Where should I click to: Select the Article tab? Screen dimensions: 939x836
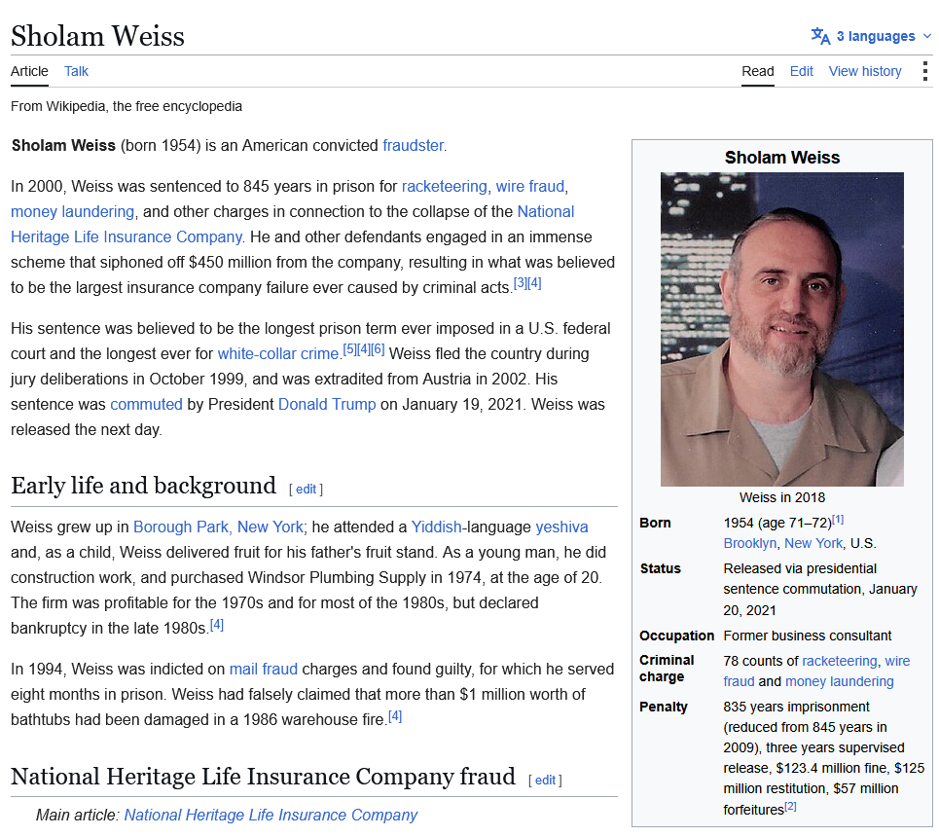pyautogui.click(x=29, y=71)
